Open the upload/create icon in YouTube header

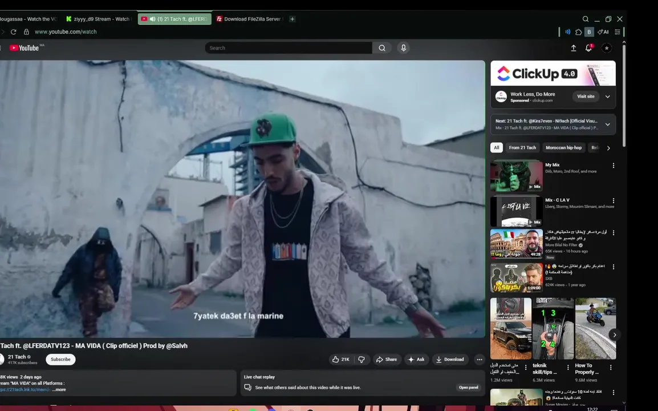pos(573,49)
